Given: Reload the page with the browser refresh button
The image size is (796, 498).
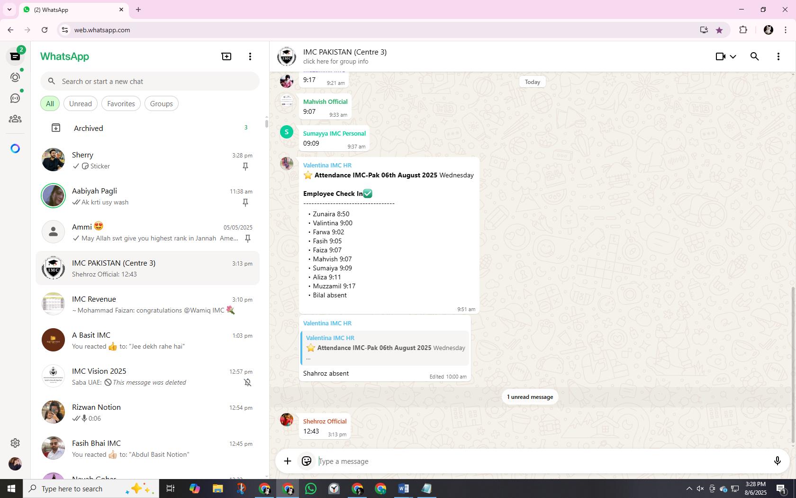Looking at the screenshot, I should (x=45, y=30).
